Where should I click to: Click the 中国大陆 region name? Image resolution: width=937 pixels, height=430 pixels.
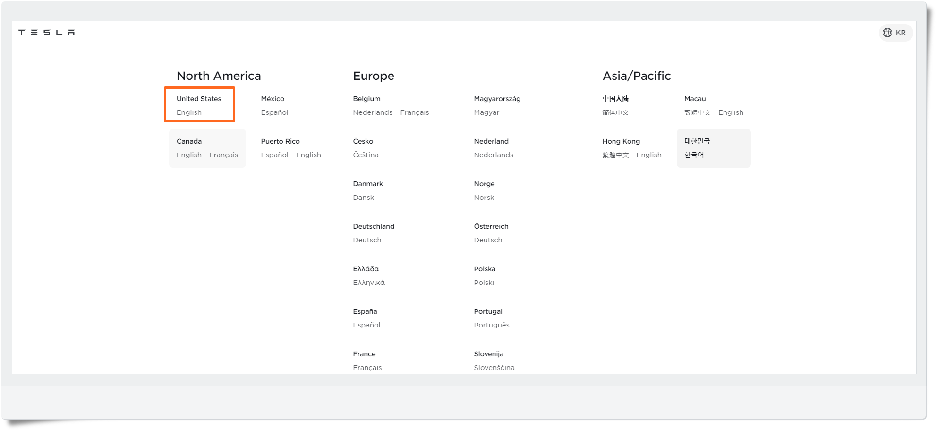615,99
